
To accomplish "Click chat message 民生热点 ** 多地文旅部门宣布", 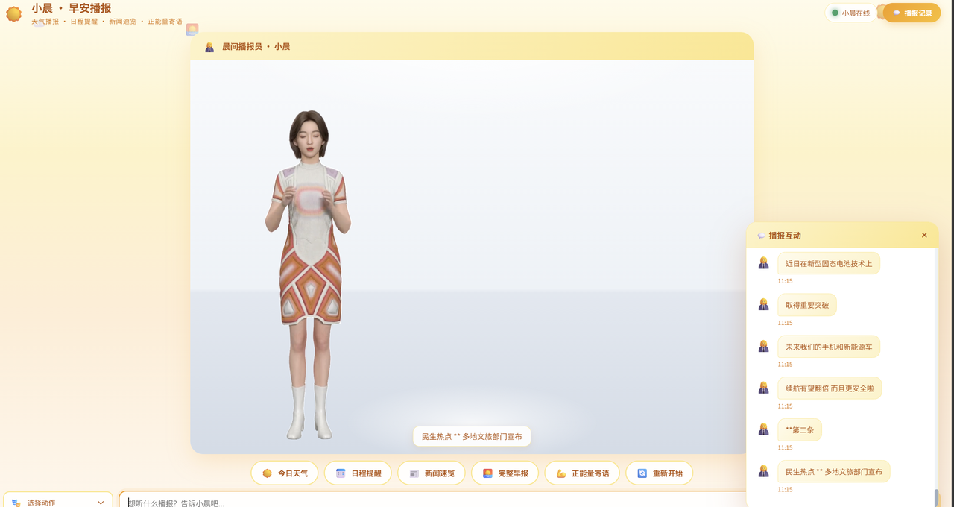I will point(834,472).
